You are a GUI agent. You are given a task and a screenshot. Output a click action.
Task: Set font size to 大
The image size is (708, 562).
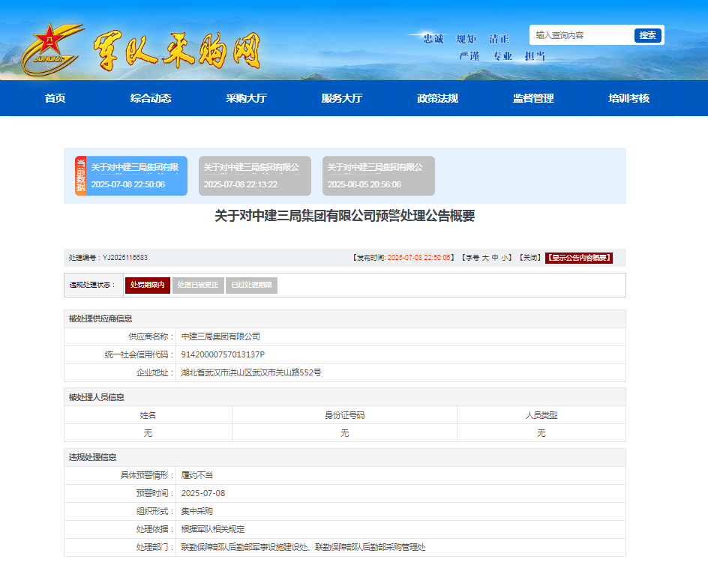(485, 258)
